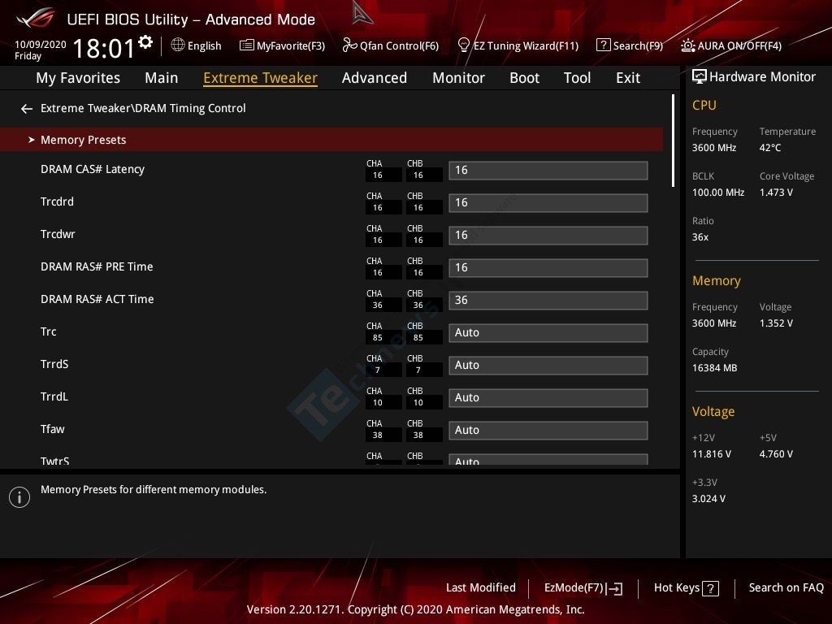The height and width of the screenshot is (624, 832).
Task: Click the Qfan Control fan icon
Action: pos(349,45)
